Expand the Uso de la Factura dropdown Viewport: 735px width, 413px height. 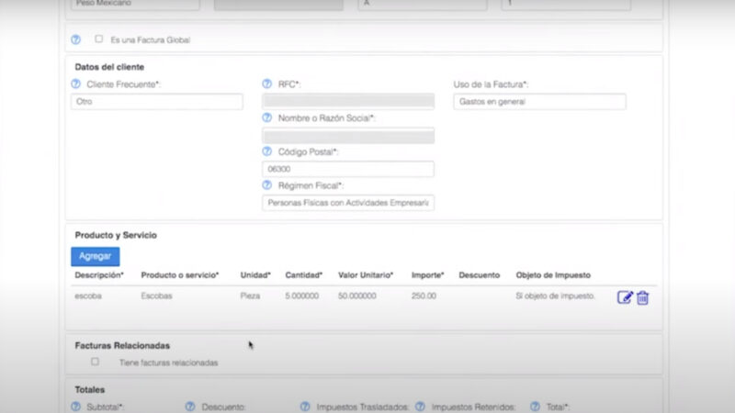click(539, 102)
